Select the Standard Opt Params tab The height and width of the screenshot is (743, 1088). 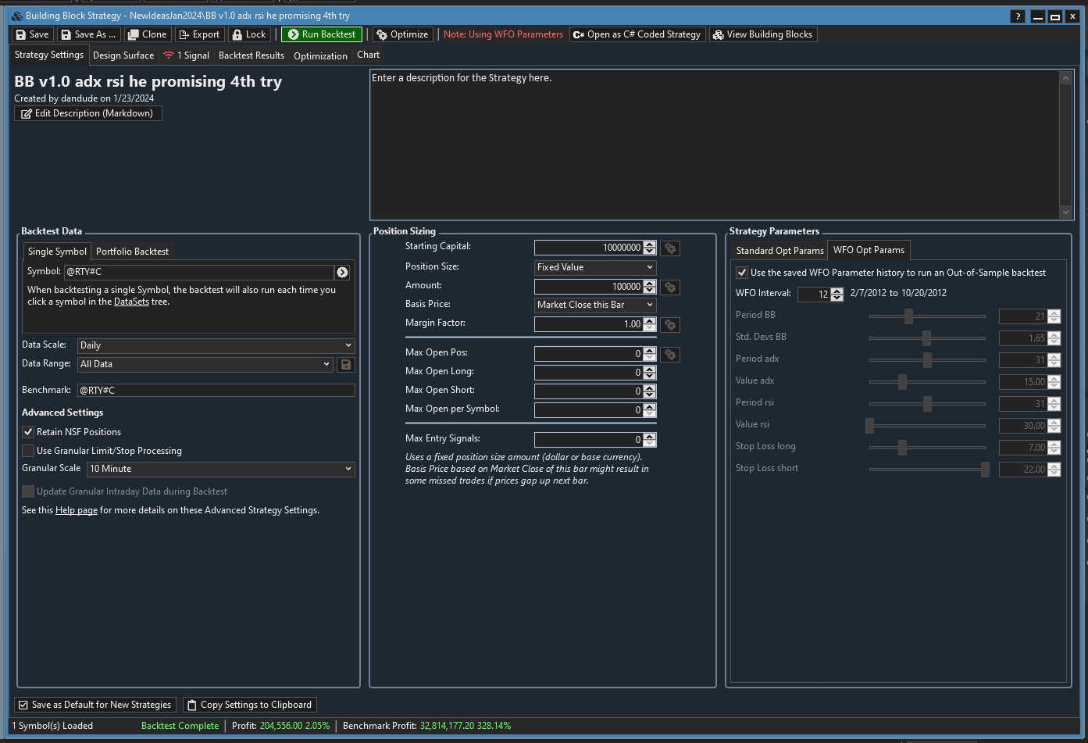(x=779, y=251)
